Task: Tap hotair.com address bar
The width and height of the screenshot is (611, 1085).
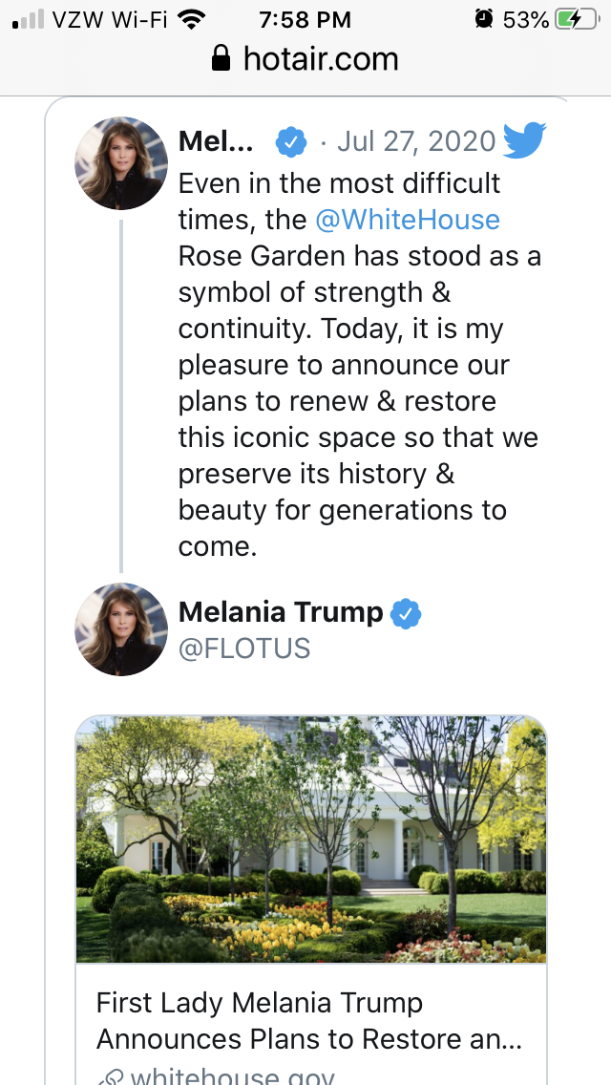Action: 305,60
